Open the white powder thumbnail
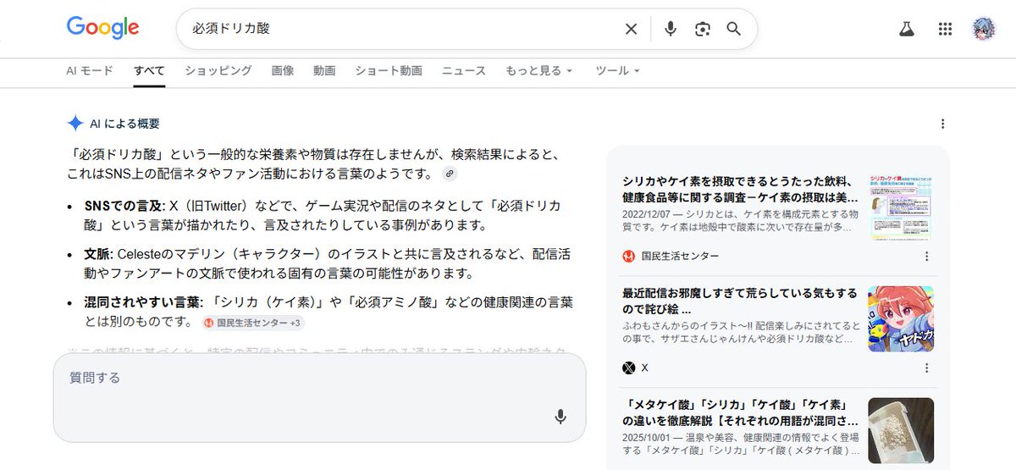Image resolution: width=1016 pixels, height=470 pixels. tap(901, 430)
